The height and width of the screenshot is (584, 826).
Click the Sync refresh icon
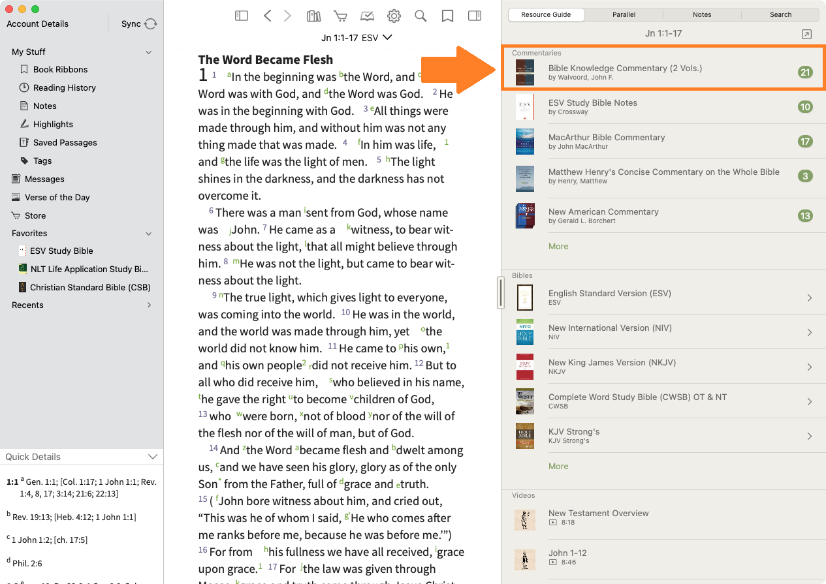(151, 24)
